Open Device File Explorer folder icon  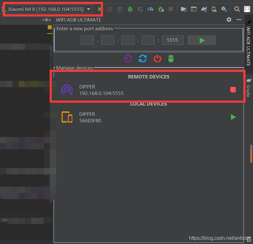184,9
